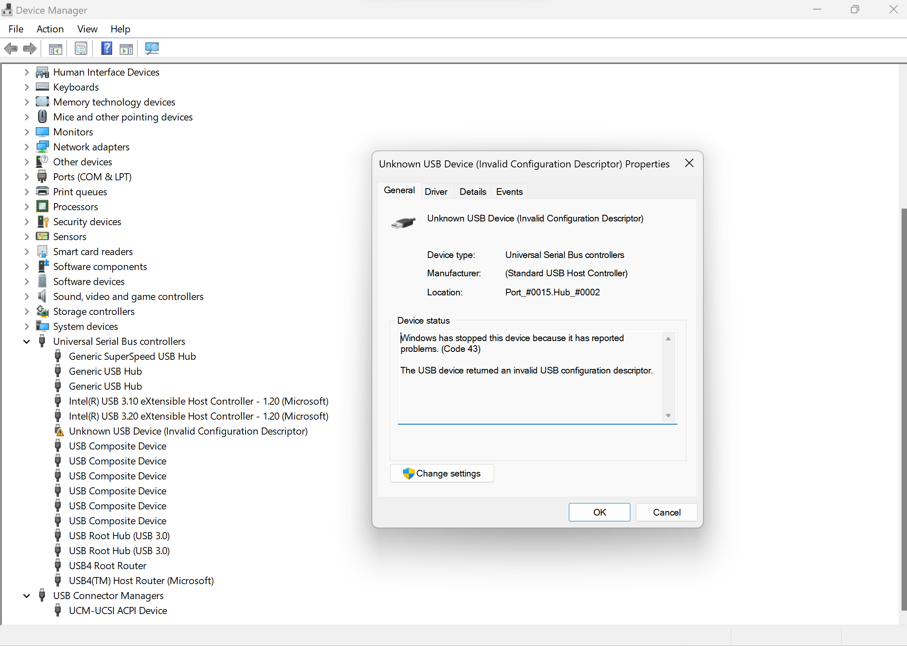This screenshot has height=646, width=907.
Task: Collapse the Universal Serial Bus controllers node
Action: click(x=27, y=341)
